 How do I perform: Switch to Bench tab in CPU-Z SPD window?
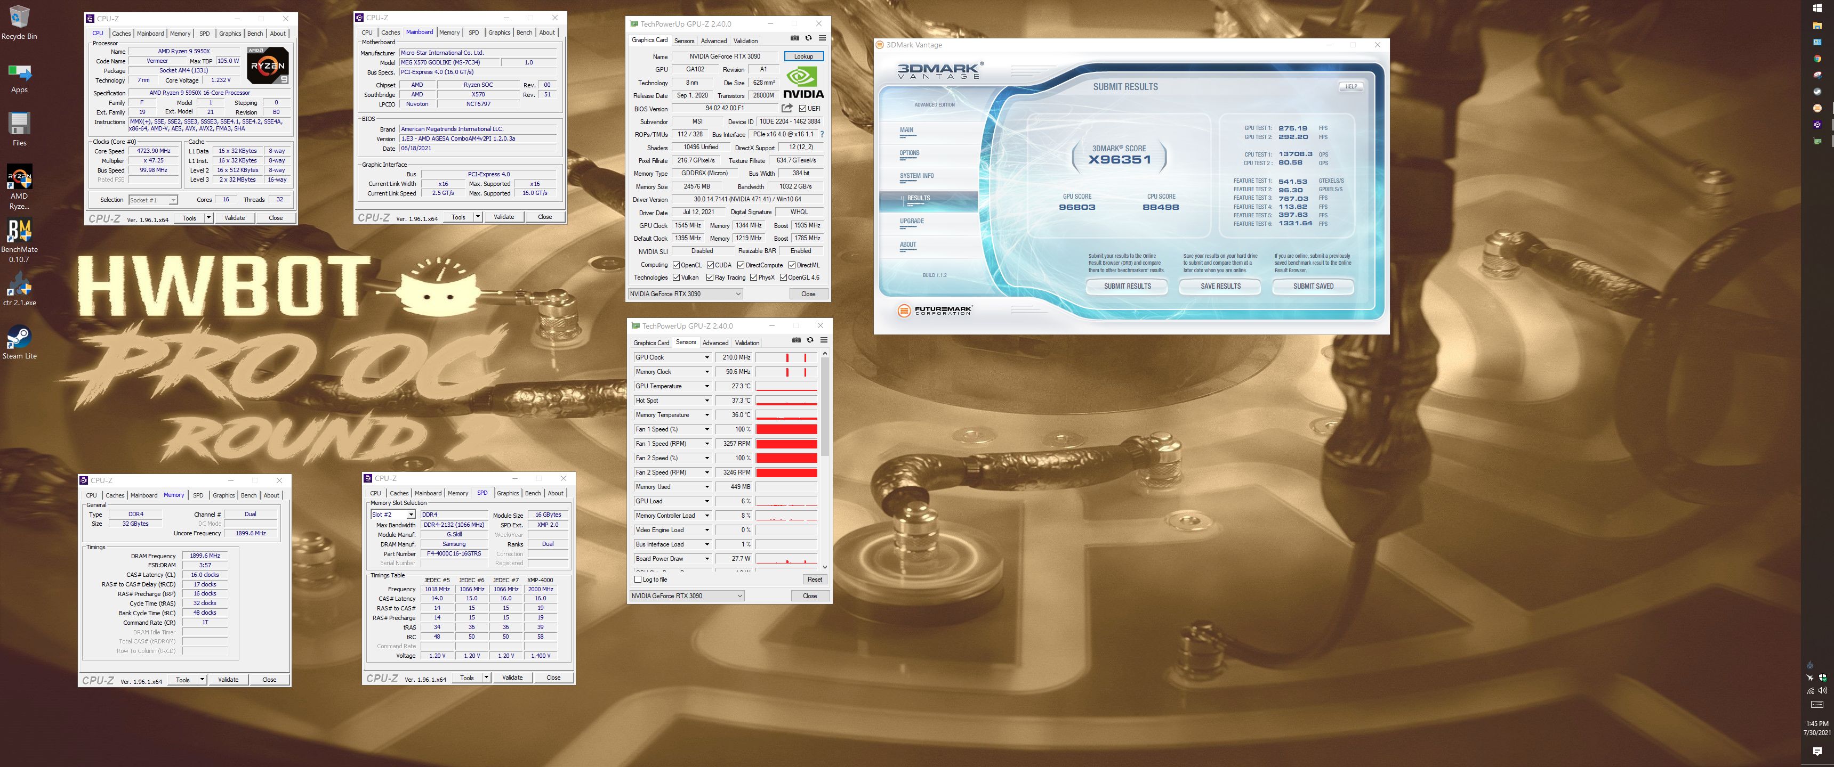533,493
